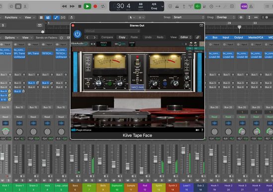Toggle the Sends on Faders power button
The height and width of the screenshot is (192, 273).
(x=61, y=38)
